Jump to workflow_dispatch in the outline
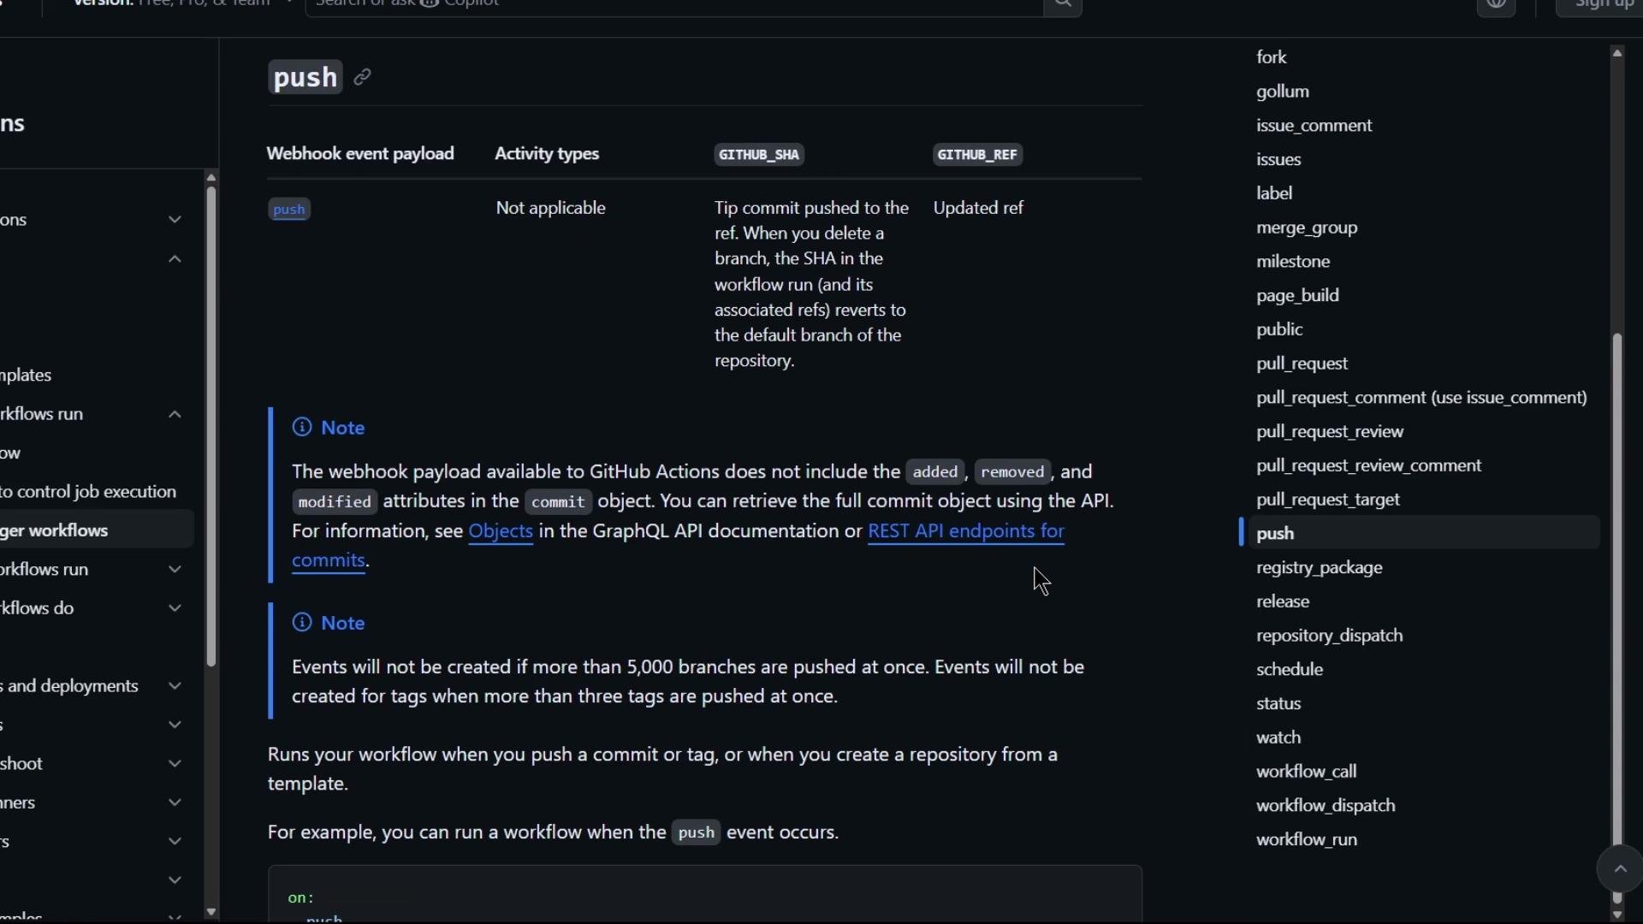Viewport: 1643px width, 924px height. tap(1326, 806)
